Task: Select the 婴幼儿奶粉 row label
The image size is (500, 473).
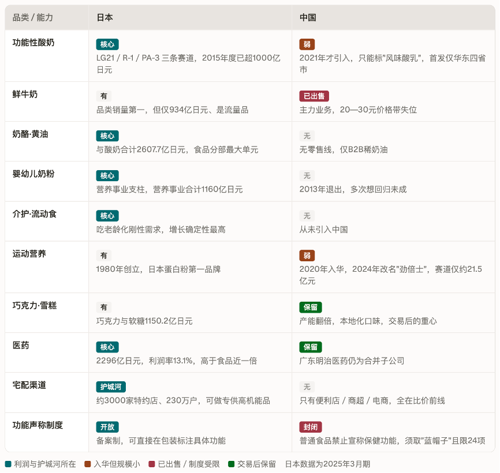Action: pos(33,174)
